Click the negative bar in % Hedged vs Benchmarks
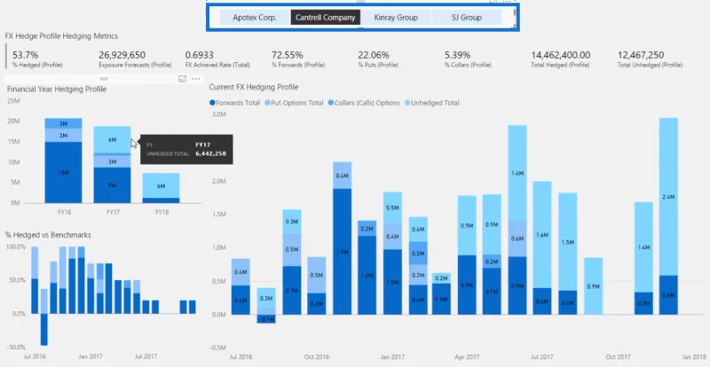Image resolution: width=710 pixels, height=367 pixels. point(43,330)
